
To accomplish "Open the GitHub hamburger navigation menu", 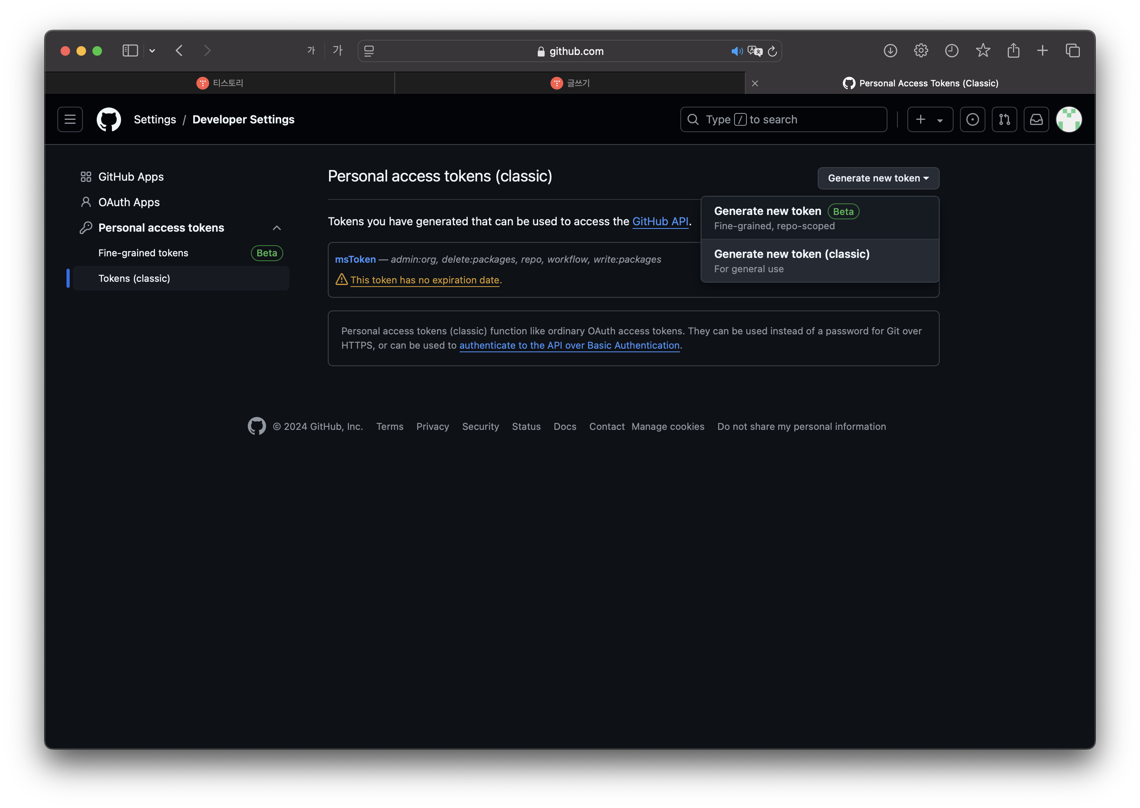I will click(x=70, y=119).
